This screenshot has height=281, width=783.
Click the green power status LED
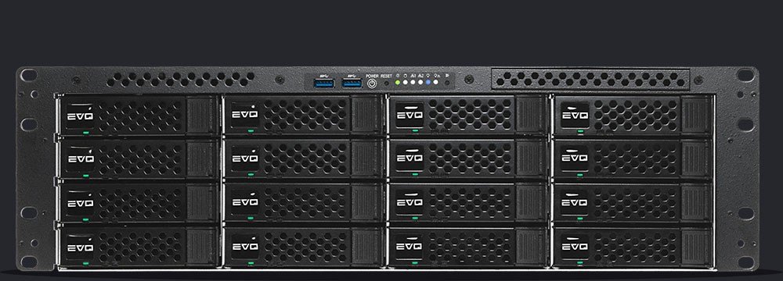coord(398,82)
